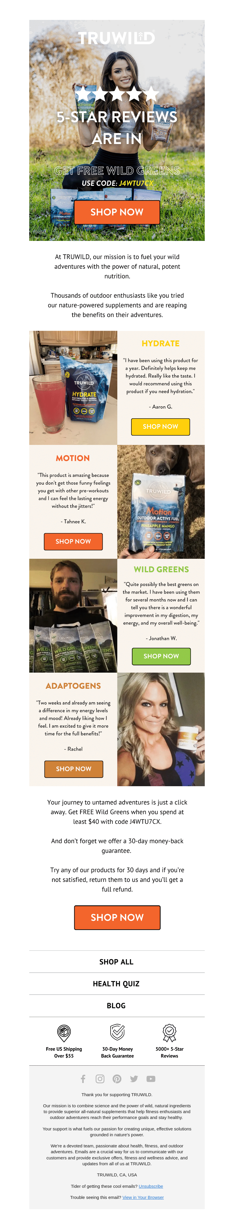Click the View in Your Browser link
The width and height of the screenshot is (234, 1215).
point(143,1197)
